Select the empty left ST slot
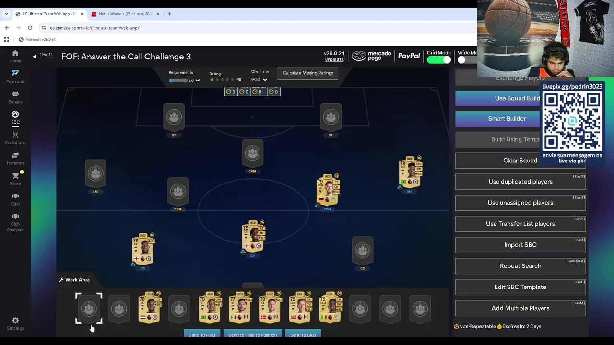Image resolution: width=614 pixels, height=345 pixels. 174,117
